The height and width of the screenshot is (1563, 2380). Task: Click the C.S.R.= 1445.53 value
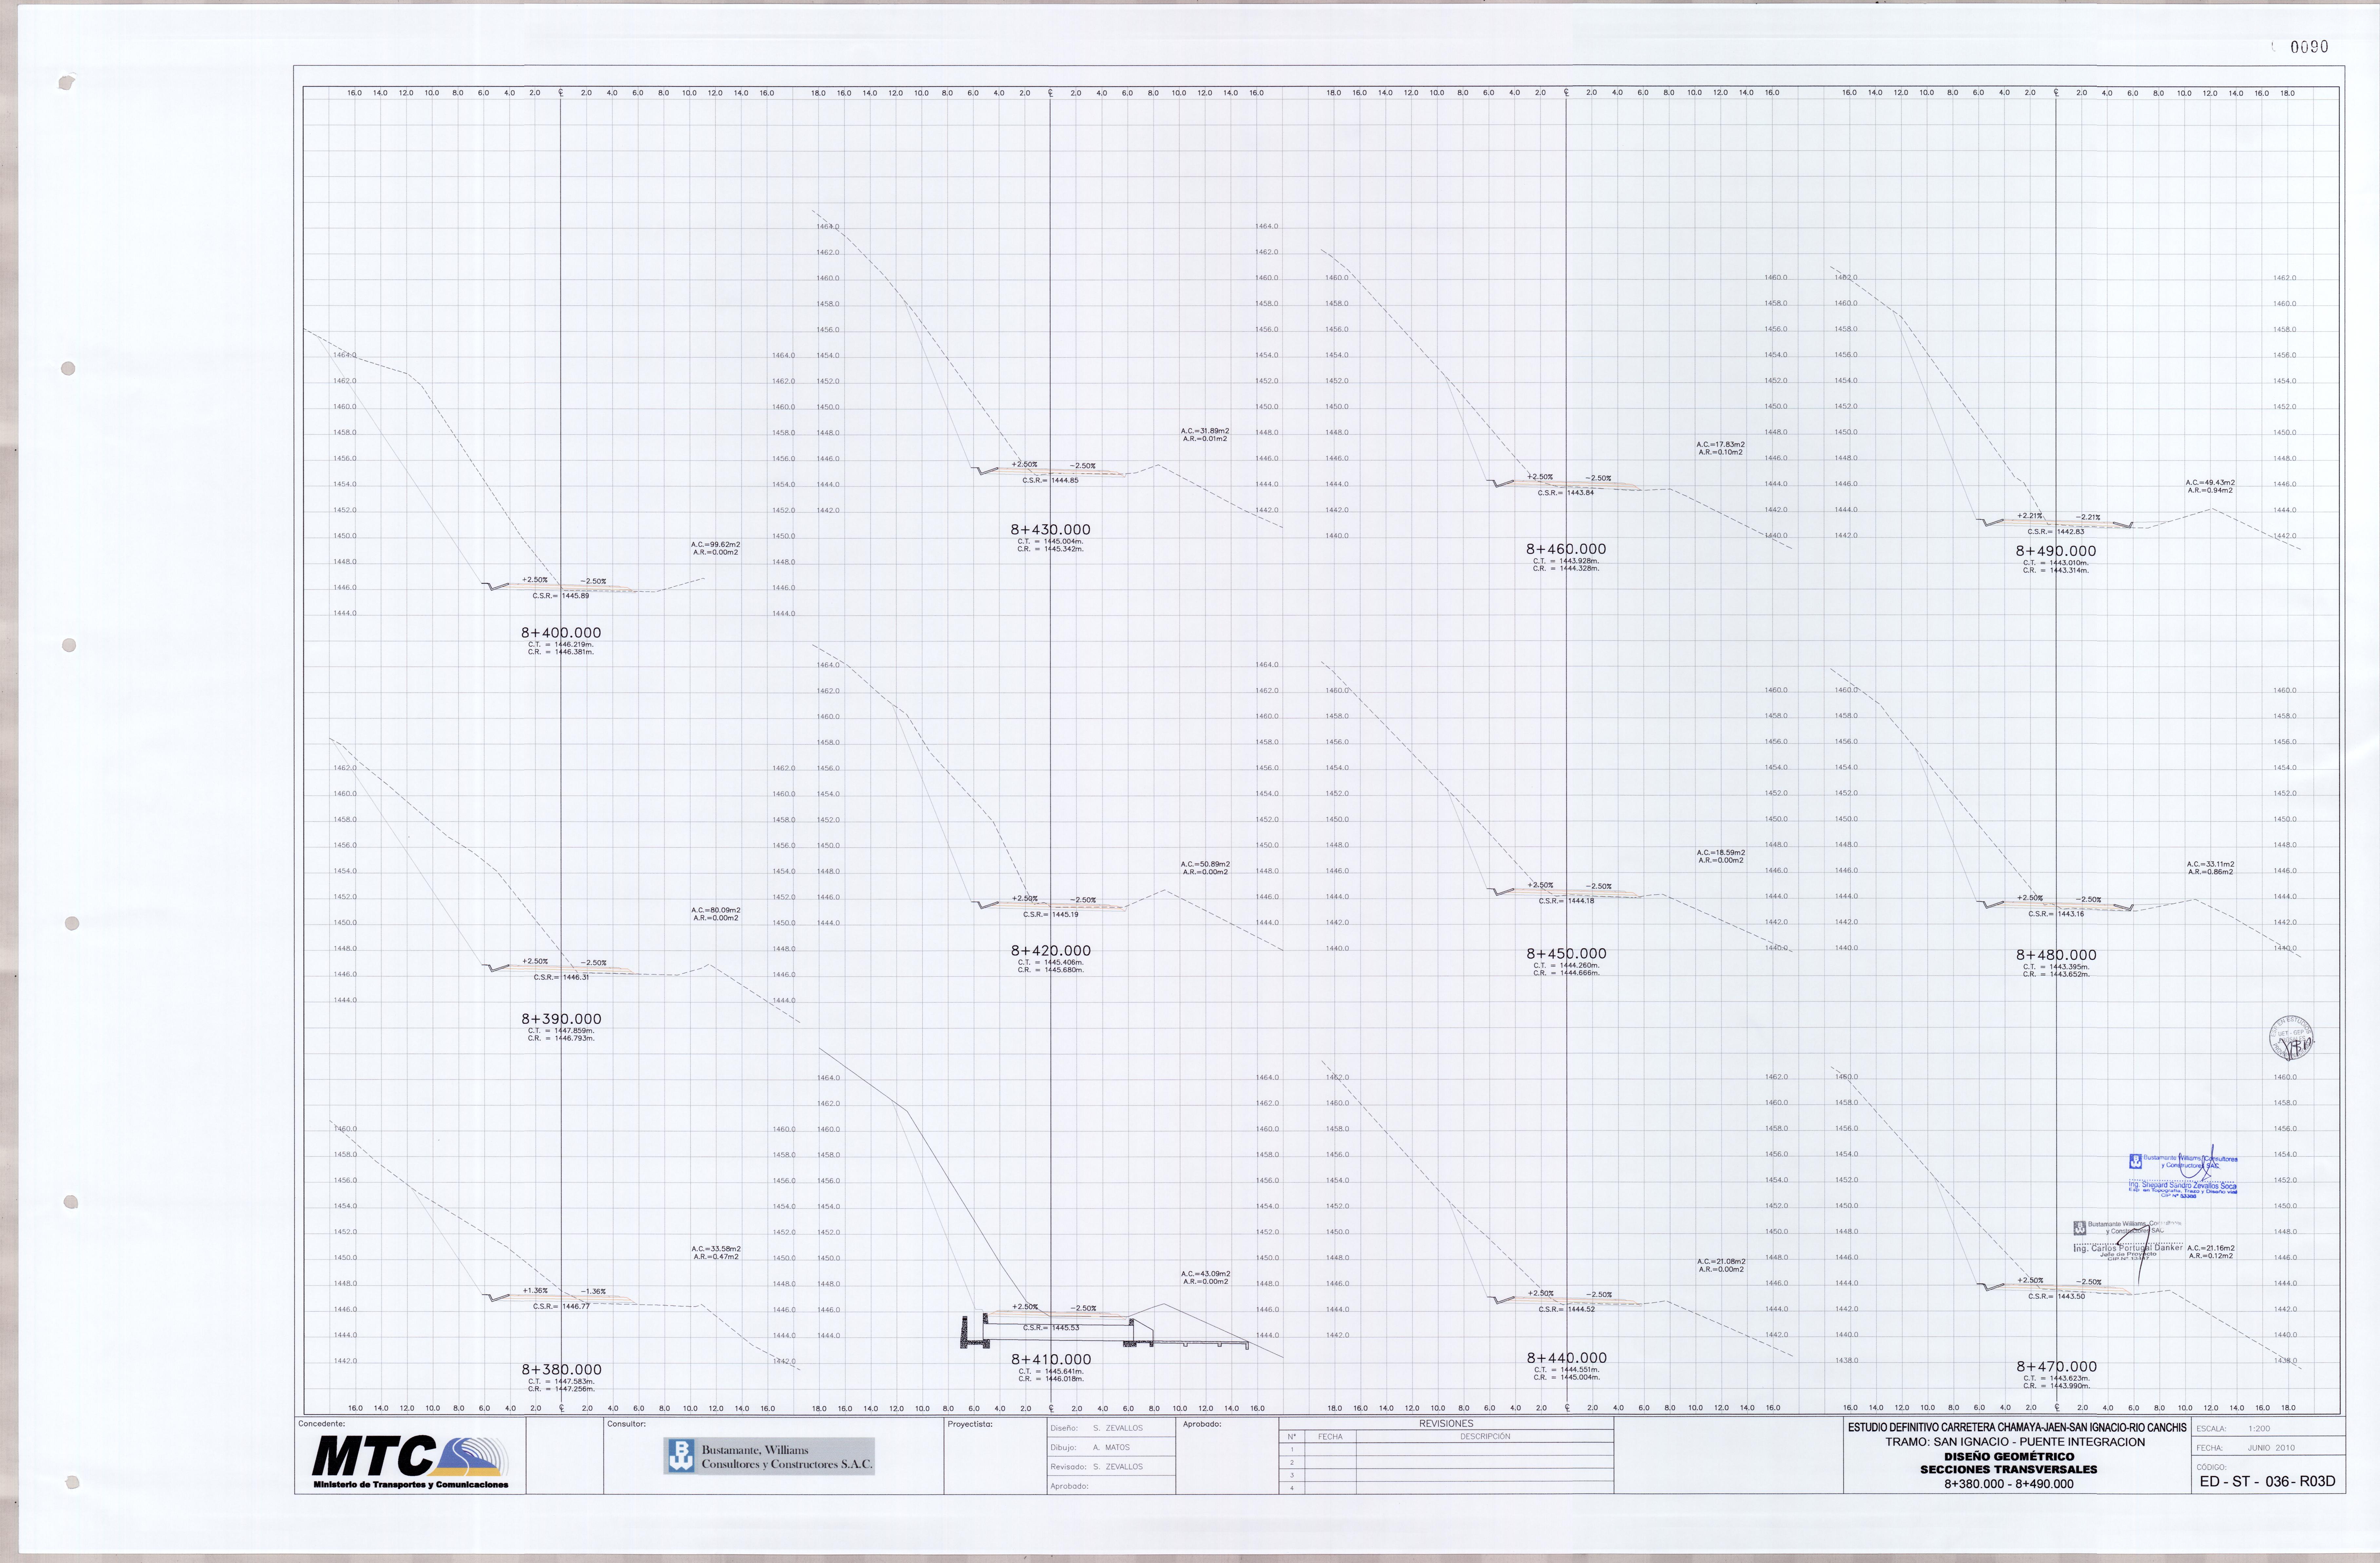[1051, 1328]
